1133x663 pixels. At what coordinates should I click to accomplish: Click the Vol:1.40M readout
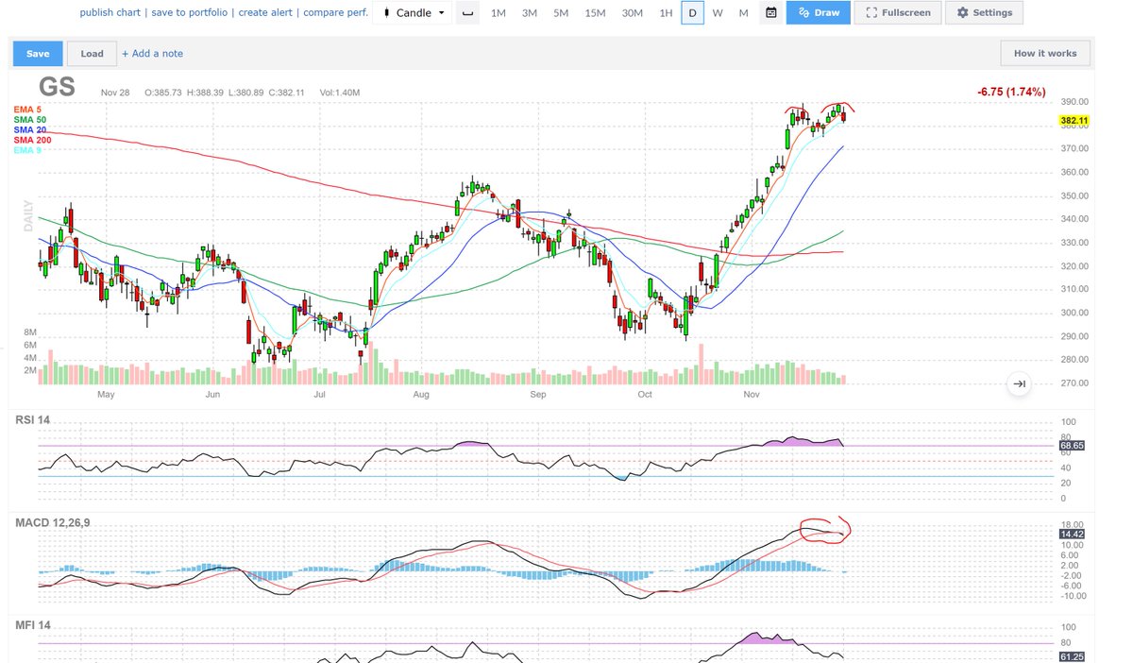340,93
